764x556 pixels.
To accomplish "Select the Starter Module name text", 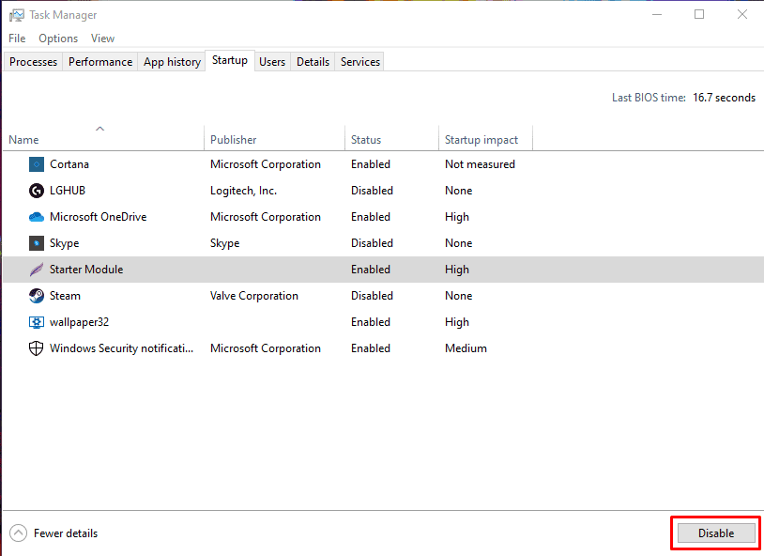I will click(86, 270).
